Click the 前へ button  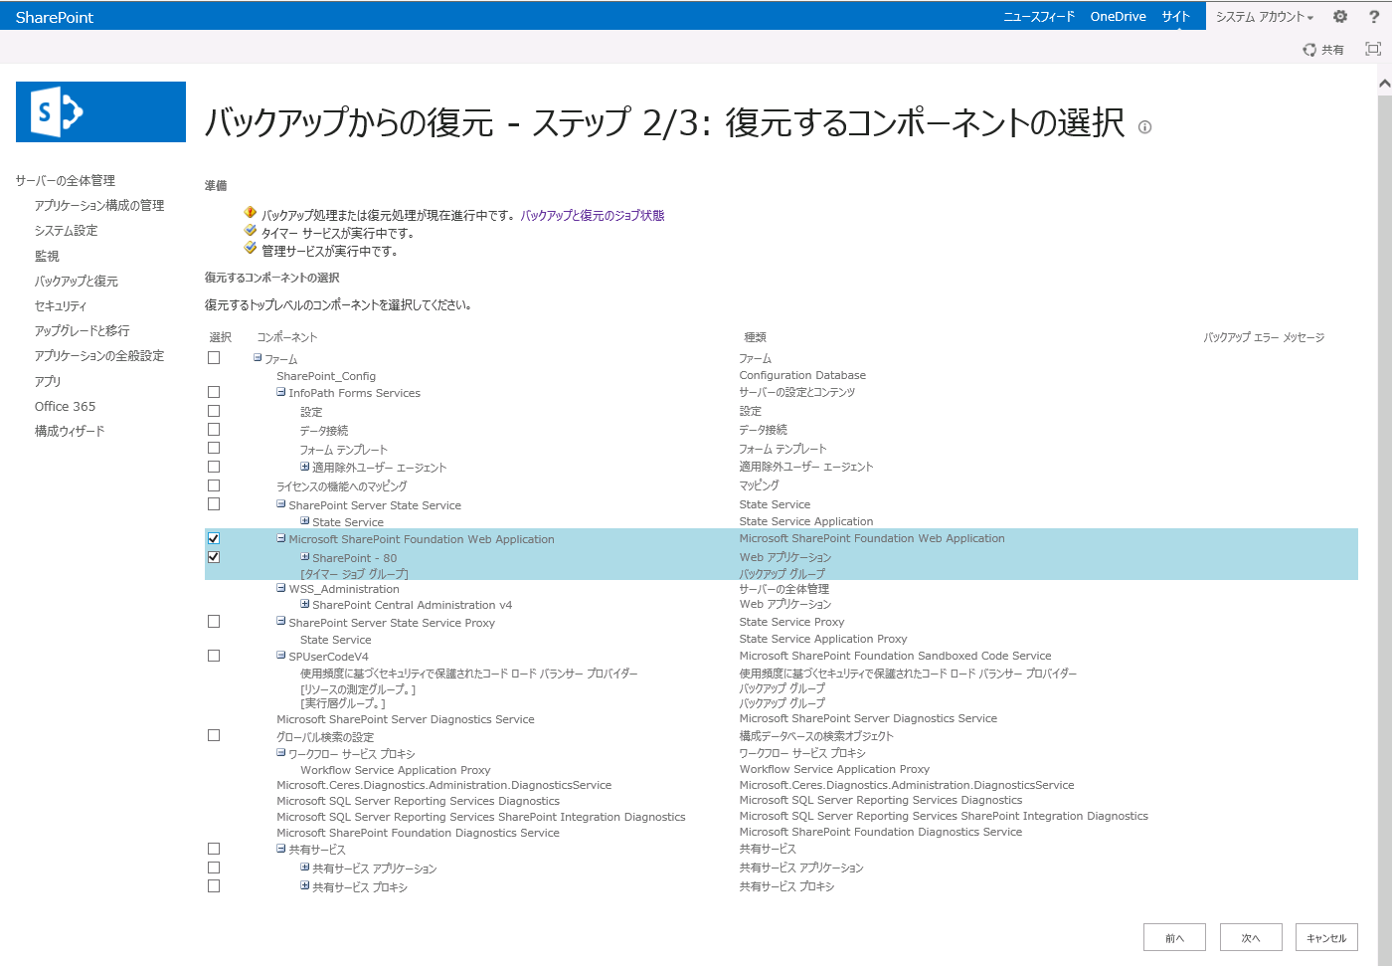[x=1175, y=938]
